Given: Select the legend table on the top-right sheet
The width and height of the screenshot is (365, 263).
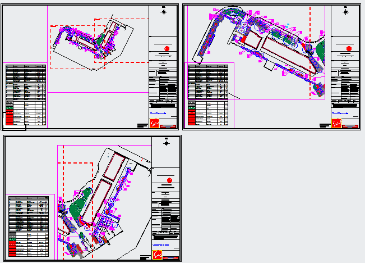Looking at the screenshot, I should 208,94.
